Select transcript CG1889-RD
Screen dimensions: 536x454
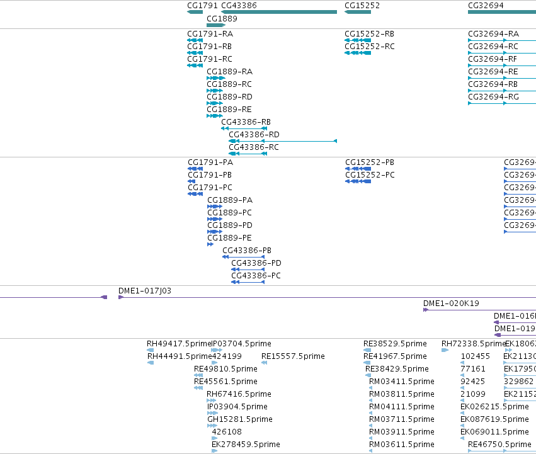(229, 97)
